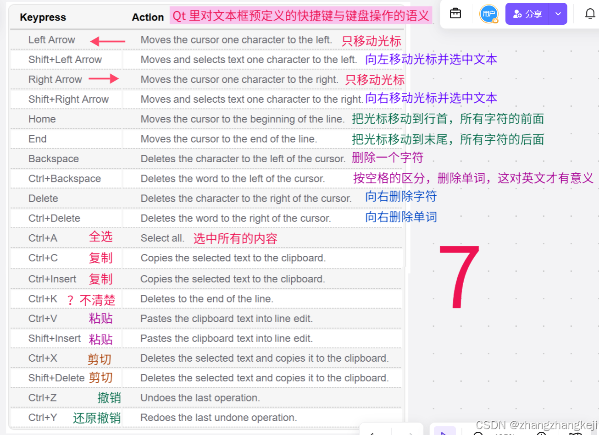Viewport: 599px width, 435px height.
Task: Click the 'Shift+Insert' keypress cell
Action: (55, 338)
